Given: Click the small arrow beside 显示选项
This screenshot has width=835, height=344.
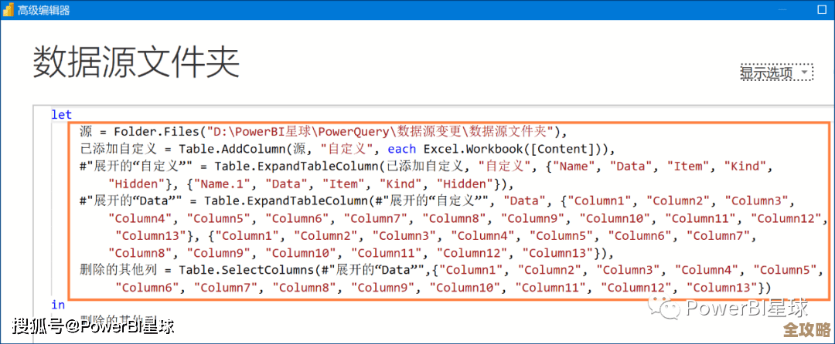Looking at the screenshot, I should point(805,73).
